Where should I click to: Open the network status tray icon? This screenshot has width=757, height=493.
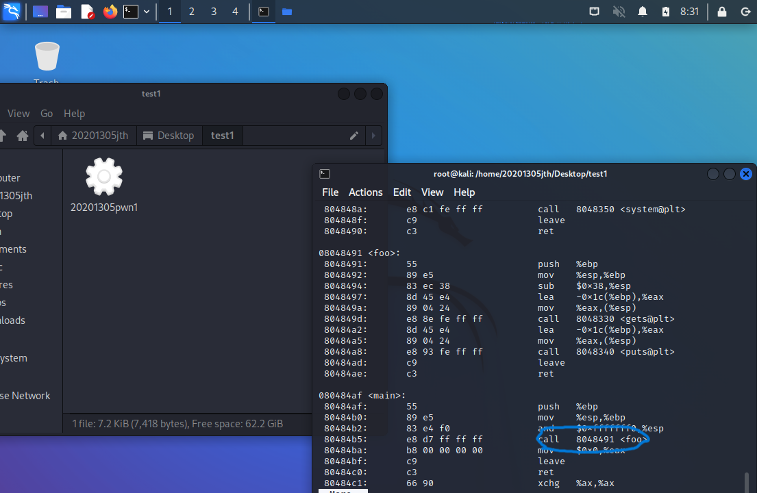tap(595, 12)
